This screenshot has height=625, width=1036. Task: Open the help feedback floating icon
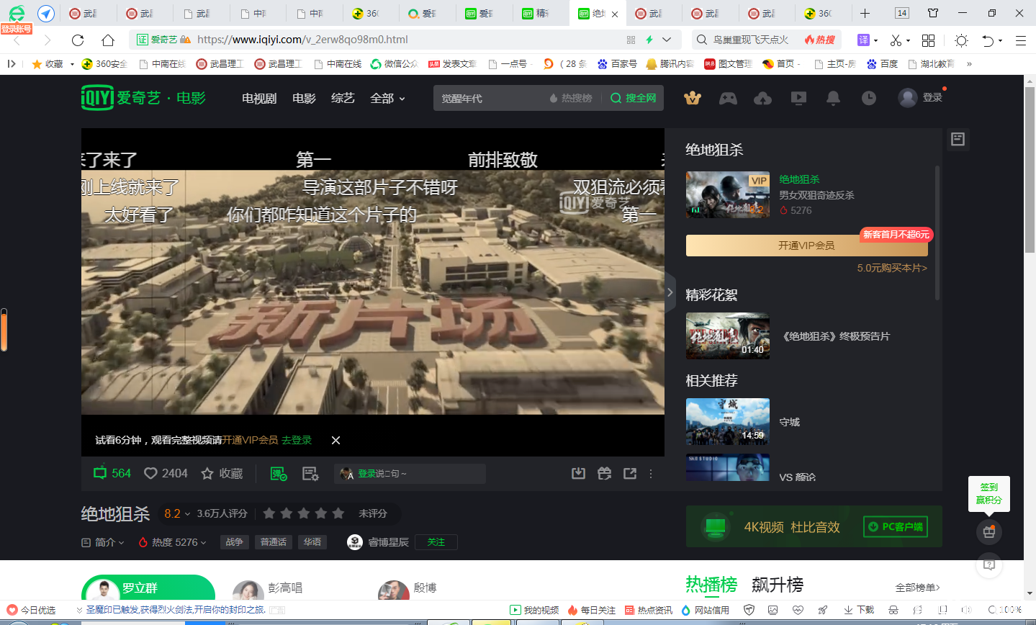click(x=989, y=565)
